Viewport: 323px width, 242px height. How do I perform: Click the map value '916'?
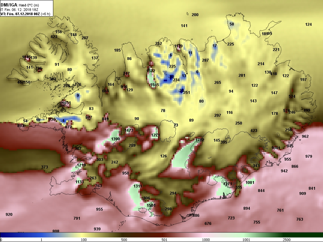[x=124, y=86]
